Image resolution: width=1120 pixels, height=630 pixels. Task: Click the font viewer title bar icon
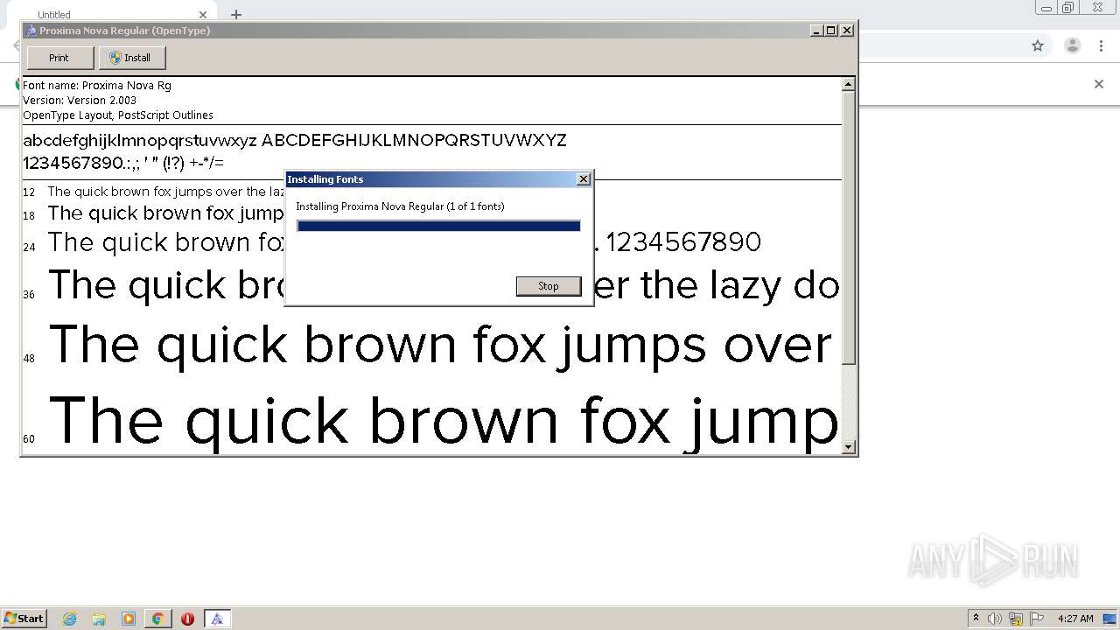[31, 31]
